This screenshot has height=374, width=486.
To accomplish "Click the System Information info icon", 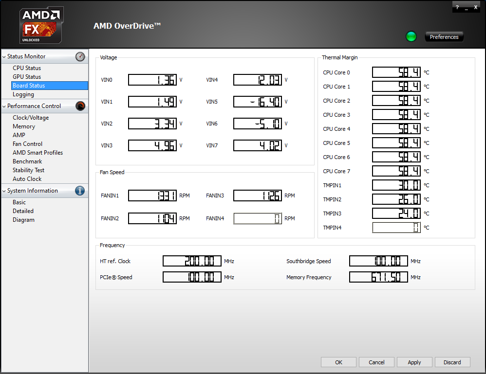I will [80, 191].
